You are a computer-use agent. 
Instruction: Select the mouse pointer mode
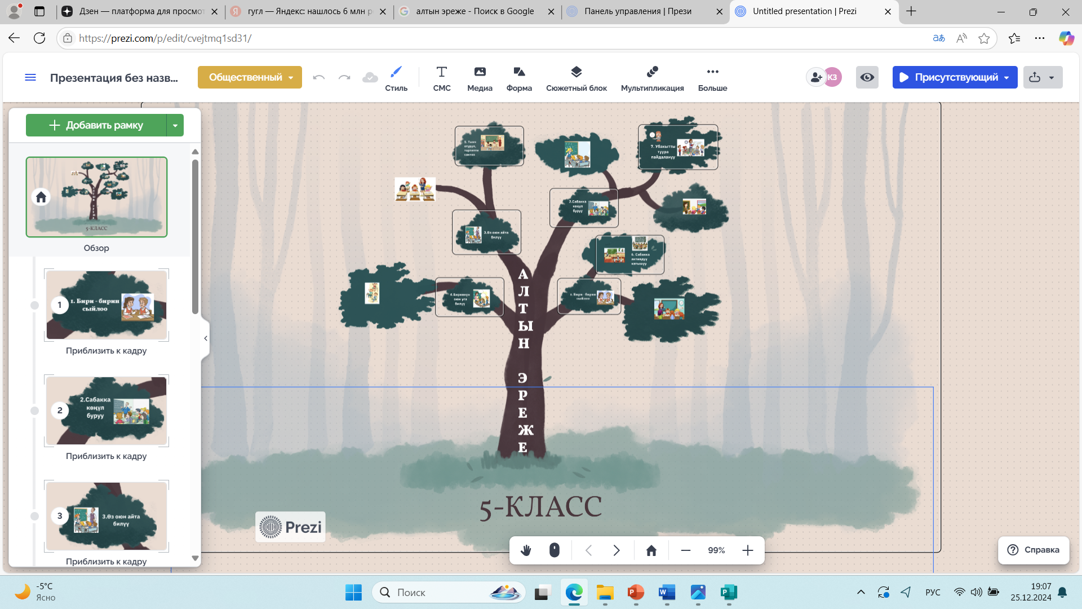pos(555,550)
